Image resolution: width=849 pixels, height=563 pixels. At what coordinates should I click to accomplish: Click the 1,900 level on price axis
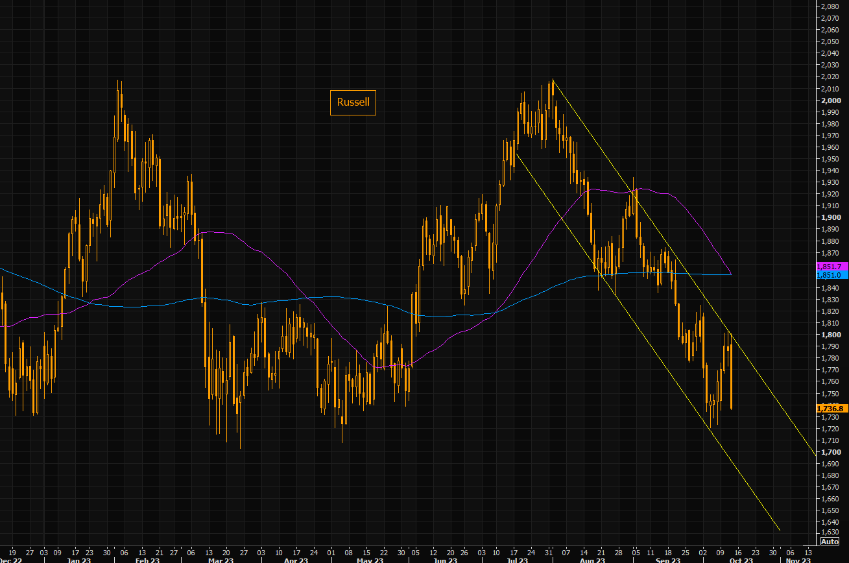click(831, 218)
